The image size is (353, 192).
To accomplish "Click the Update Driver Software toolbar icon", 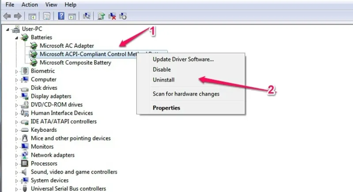I will tap(102, 16).
